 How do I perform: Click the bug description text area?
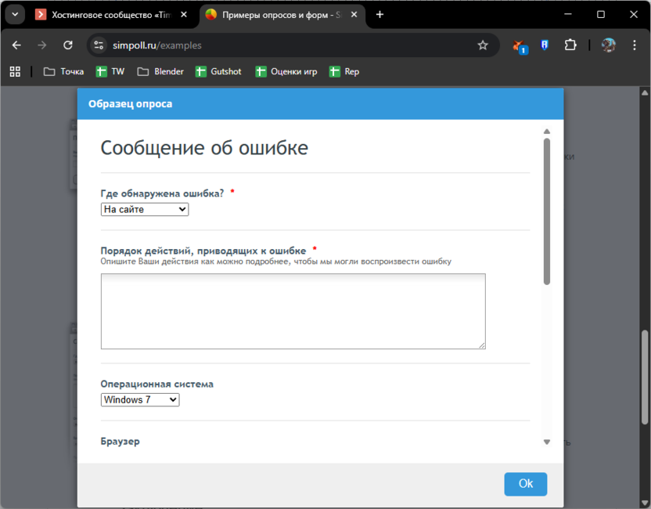tap(293, 311)
